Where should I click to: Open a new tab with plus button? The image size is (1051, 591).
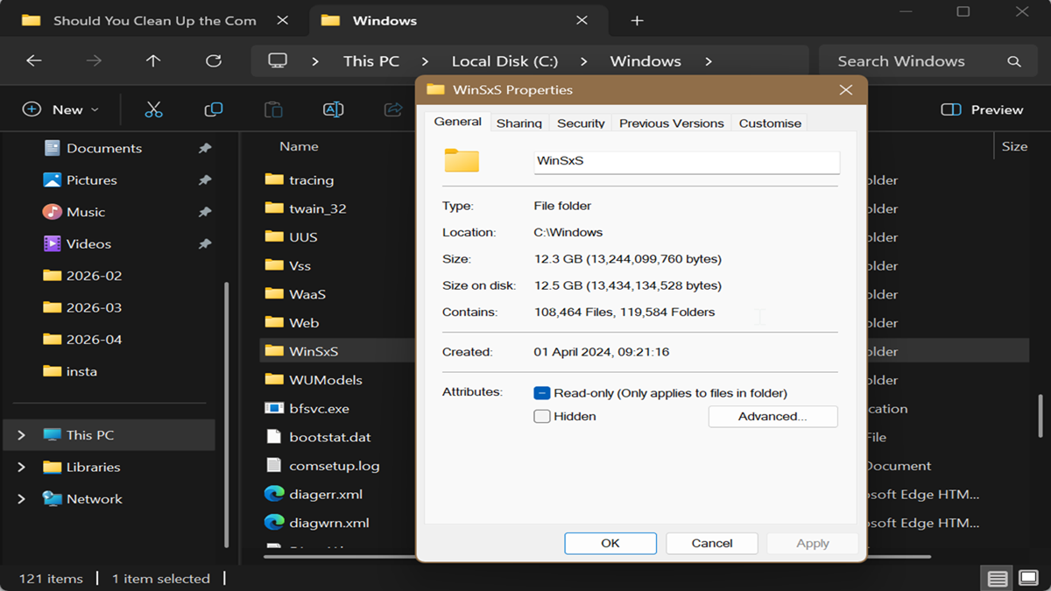tap(637, 20)
